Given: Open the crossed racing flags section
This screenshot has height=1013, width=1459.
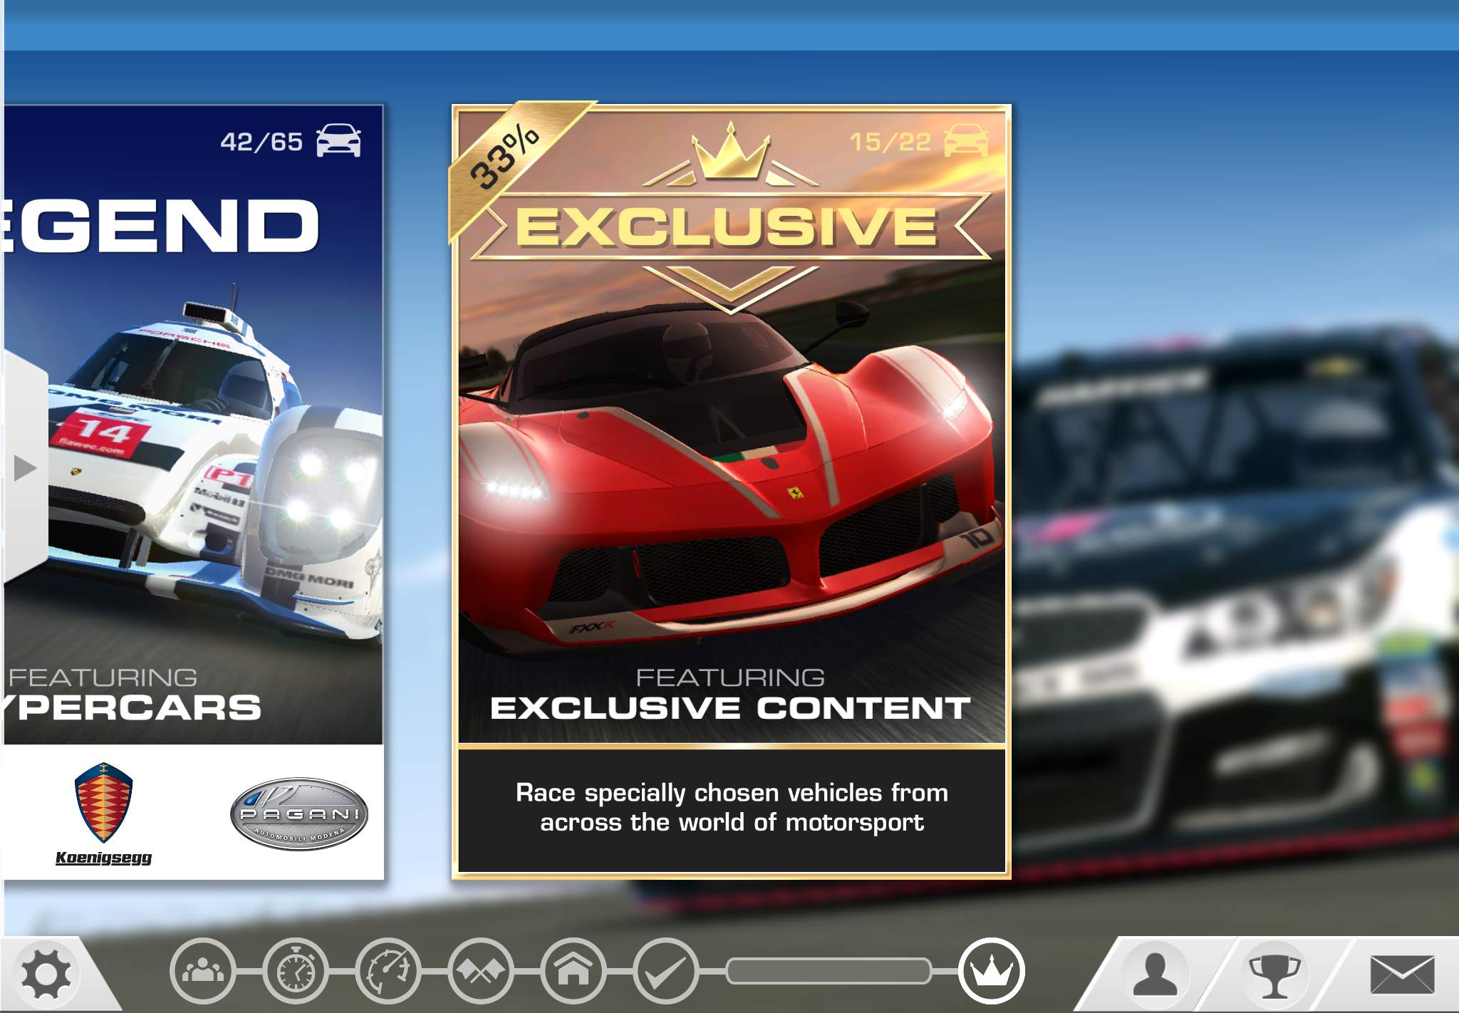Looking at the screenshot, I should coord(481,971).
